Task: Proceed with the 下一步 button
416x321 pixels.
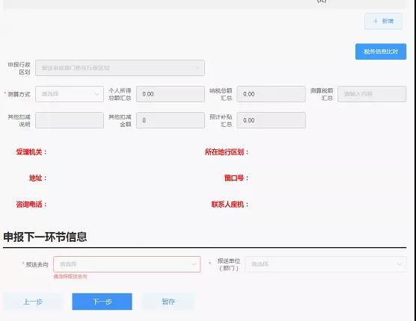Action: [102, 302]
